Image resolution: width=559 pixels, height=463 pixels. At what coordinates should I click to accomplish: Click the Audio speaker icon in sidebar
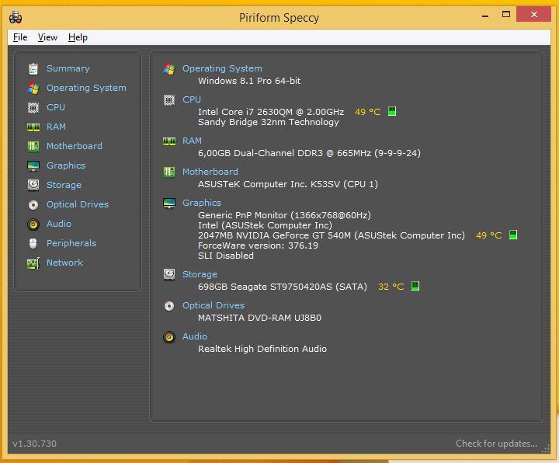point(33,224)
